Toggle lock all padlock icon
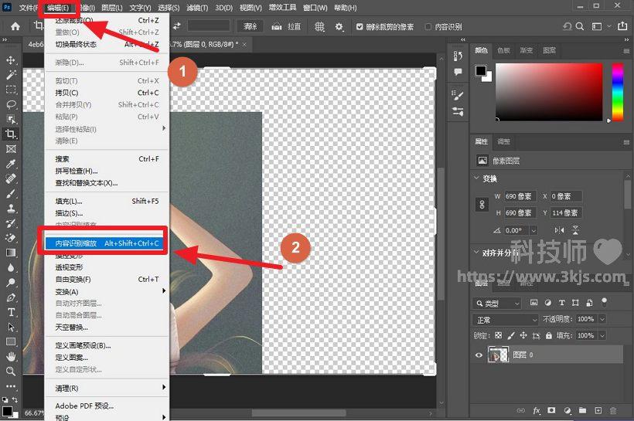This screenshot has width=634, height=421. pos(549,335)
